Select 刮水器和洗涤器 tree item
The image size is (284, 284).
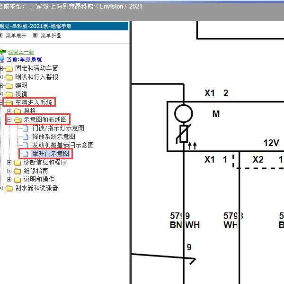coord(36,188)
